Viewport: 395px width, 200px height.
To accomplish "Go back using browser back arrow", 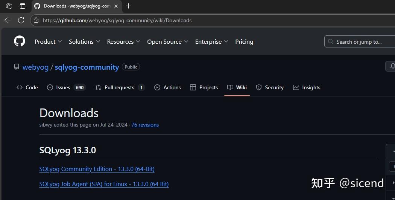I will [8, 20].
